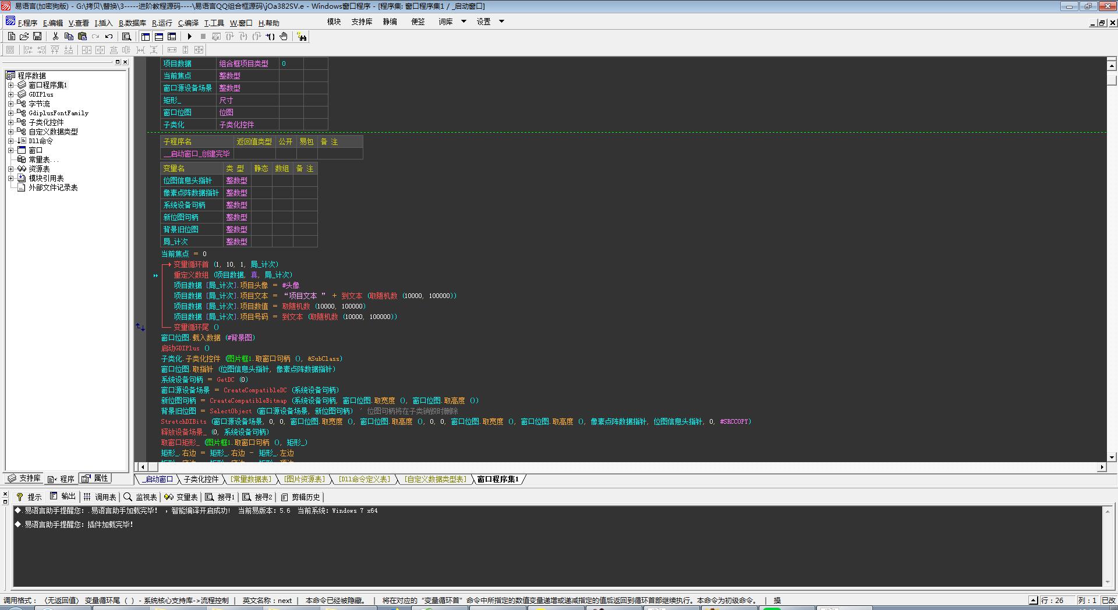
Task: Click the Open file folder icon
Action: (x=24, y=36)
